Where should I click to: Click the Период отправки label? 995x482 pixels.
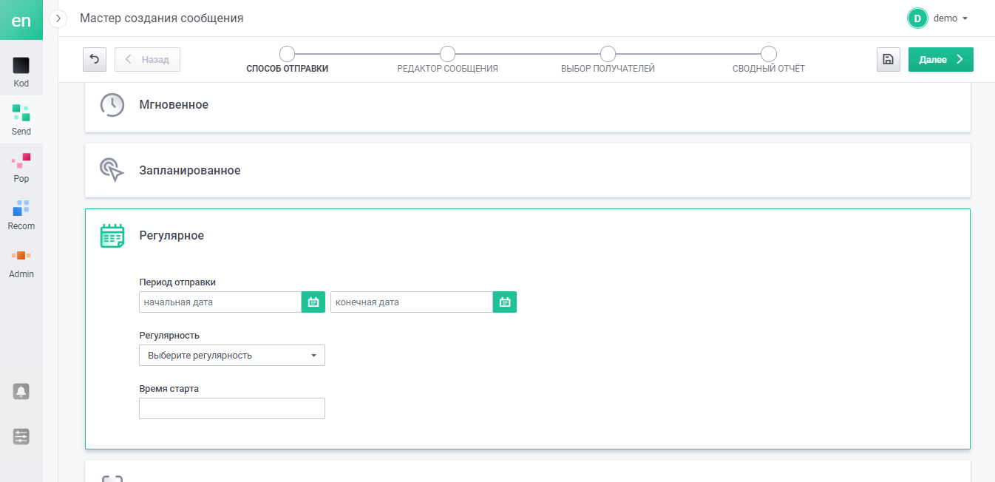pyautogui.click(x=177, y=282)
